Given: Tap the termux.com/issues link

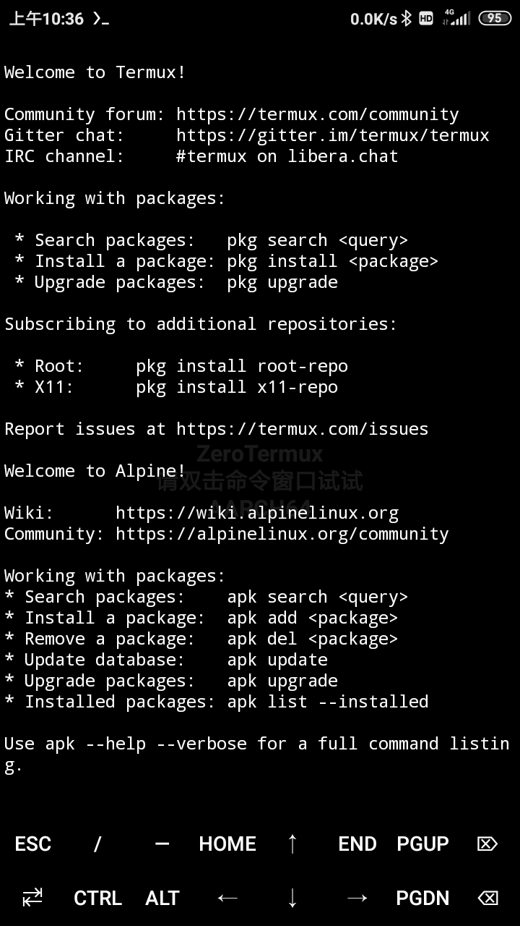Looking at the screenshot, I should 303,429.
